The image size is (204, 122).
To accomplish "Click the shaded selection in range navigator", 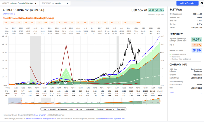I will click(x=15, y=101).
